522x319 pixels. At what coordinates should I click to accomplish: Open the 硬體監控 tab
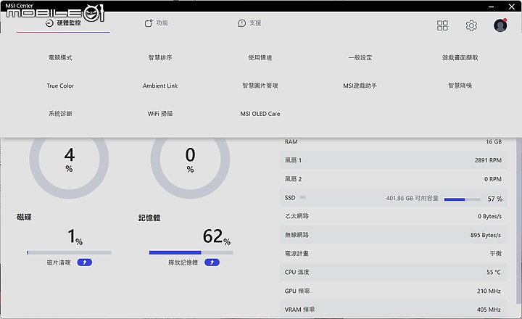[63, 23]
